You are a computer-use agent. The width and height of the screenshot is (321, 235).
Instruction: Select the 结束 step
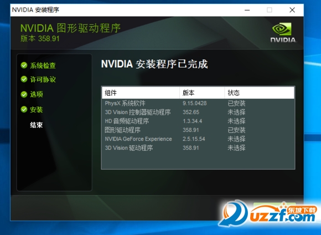pyautogui.click(x=37, y=125)
